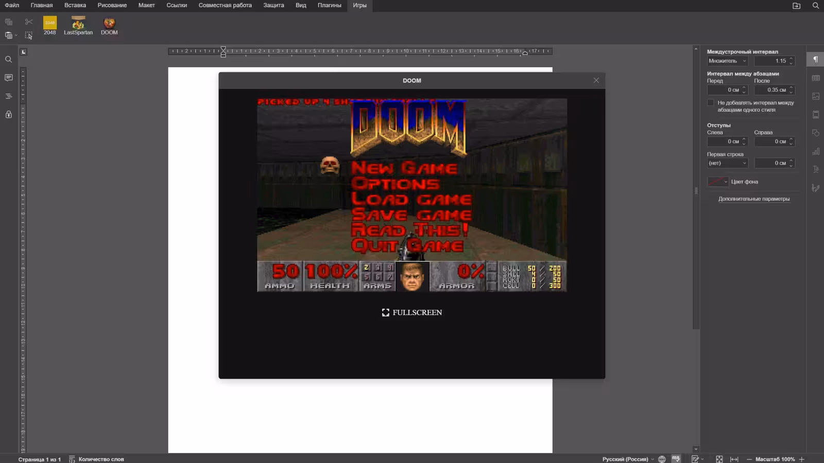Check 'Не добавлять интервал между абзацами' box
Viewport: 824px width, 463px height.
coord(711,103)
